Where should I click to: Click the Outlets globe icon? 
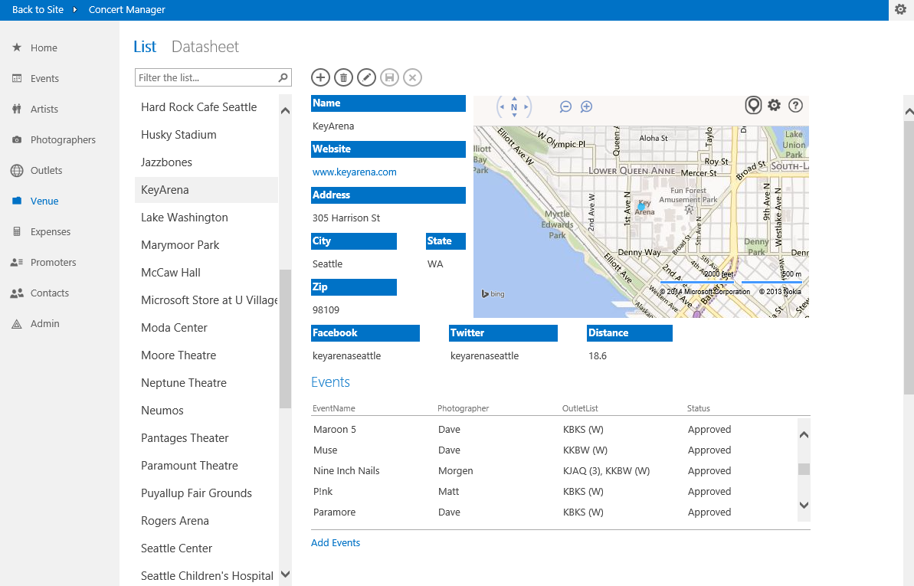(17, 170)
